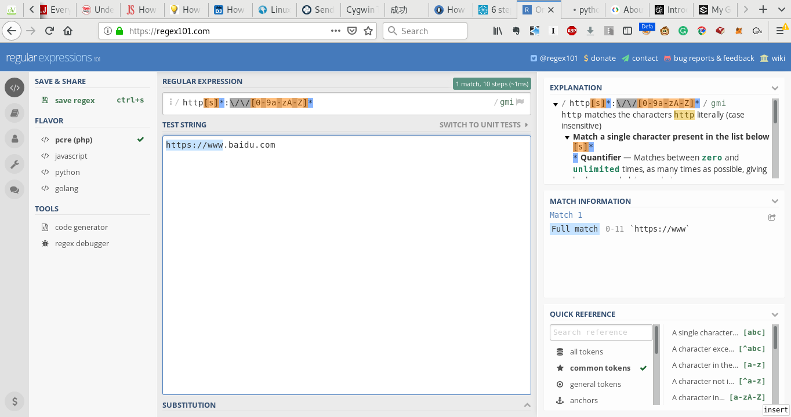
Task: Collapse the Explanation panel
Action: 775,87
